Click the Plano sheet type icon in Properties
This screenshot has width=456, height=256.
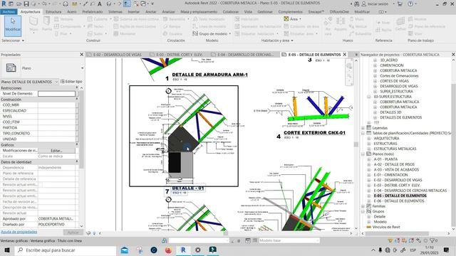[x=11, y=68]
